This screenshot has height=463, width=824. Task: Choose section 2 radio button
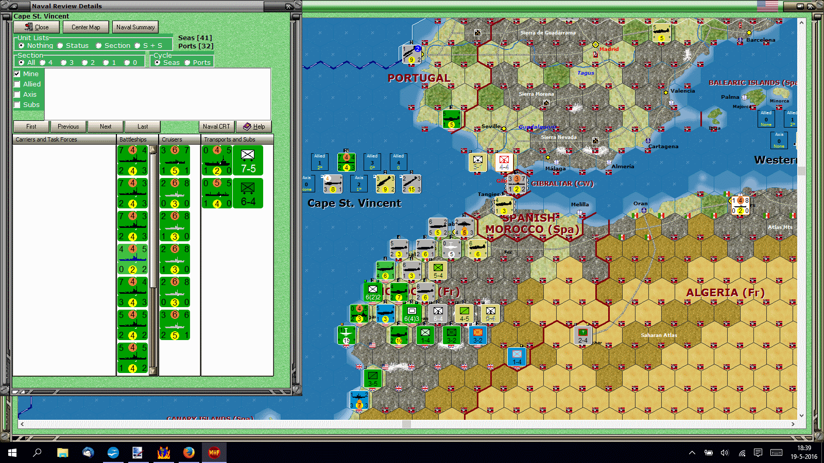pos(85,63)
